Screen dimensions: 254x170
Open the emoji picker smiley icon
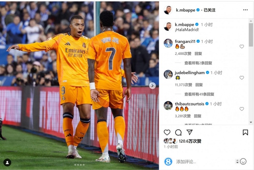point(243,162)
